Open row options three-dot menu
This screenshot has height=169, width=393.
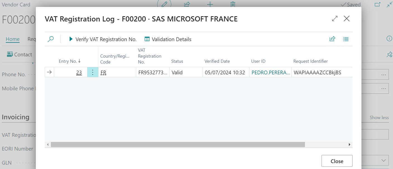[93, 72]
